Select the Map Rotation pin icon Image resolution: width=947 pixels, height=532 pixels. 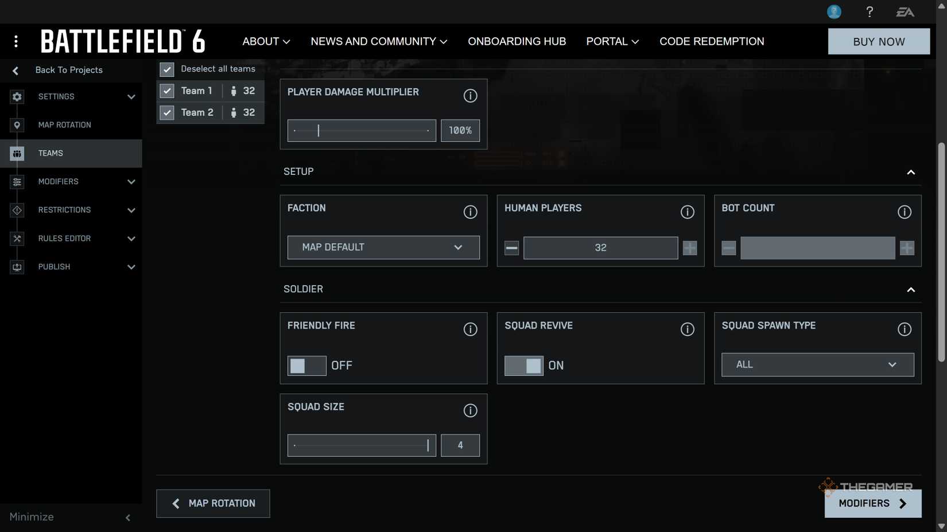coord(17,124)
